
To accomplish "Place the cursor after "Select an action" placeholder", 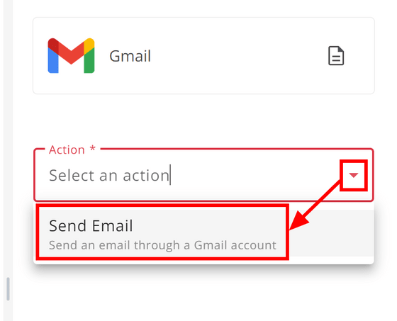I will (170, 175).
